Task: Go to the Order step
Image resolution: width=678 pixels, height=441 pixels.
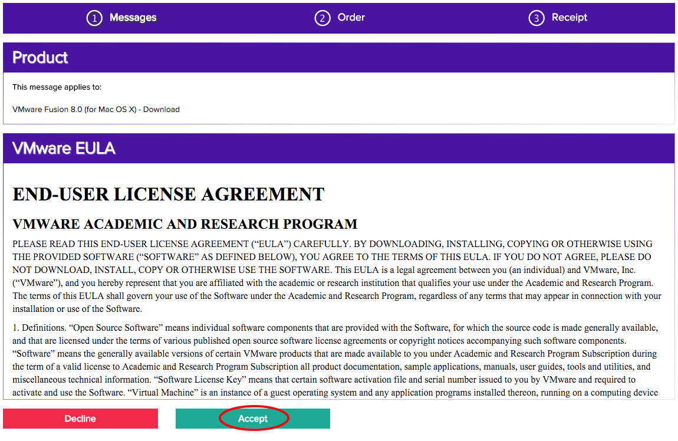Action: (351, 18)
